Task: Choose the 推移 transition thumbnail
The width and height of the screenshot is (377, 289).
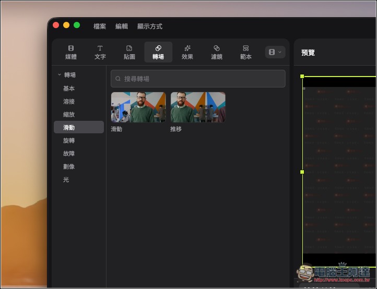Action: [198, 107]
